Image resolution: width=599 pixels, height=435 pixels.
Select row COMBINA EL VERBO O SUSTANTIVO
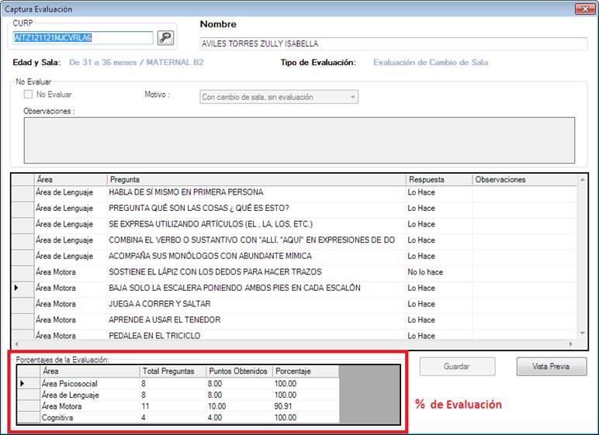tap(294, 240)
